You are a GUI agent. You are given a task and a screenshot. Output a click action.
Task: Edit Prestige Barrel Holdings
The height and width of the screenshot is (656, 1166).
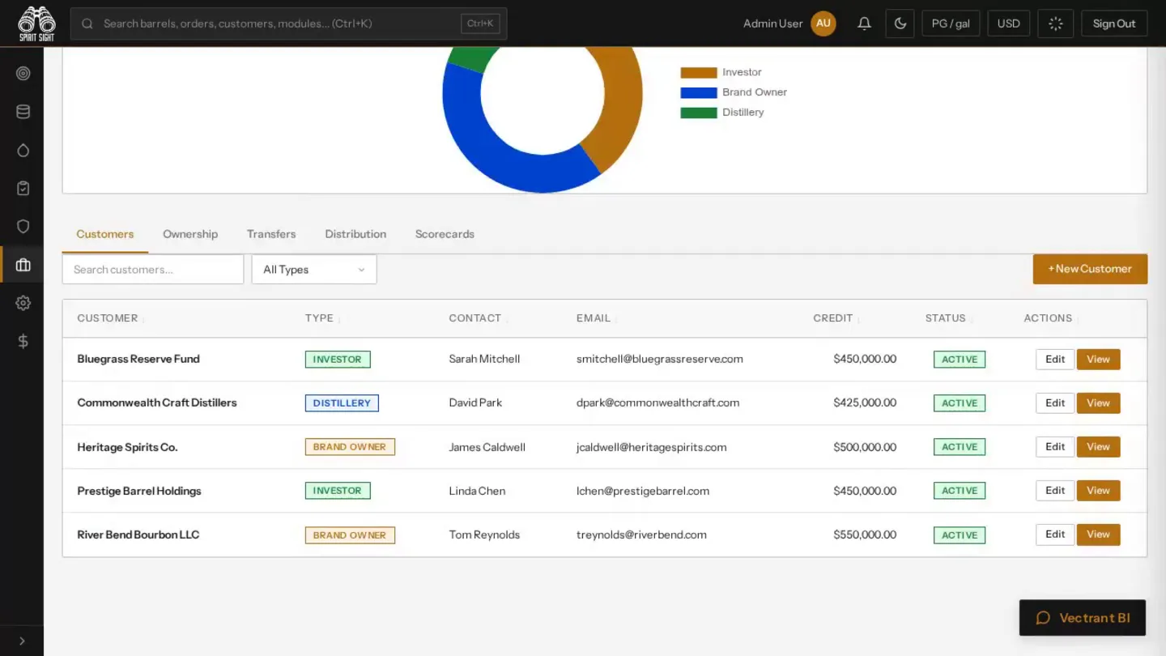[x=1055, y=491]
